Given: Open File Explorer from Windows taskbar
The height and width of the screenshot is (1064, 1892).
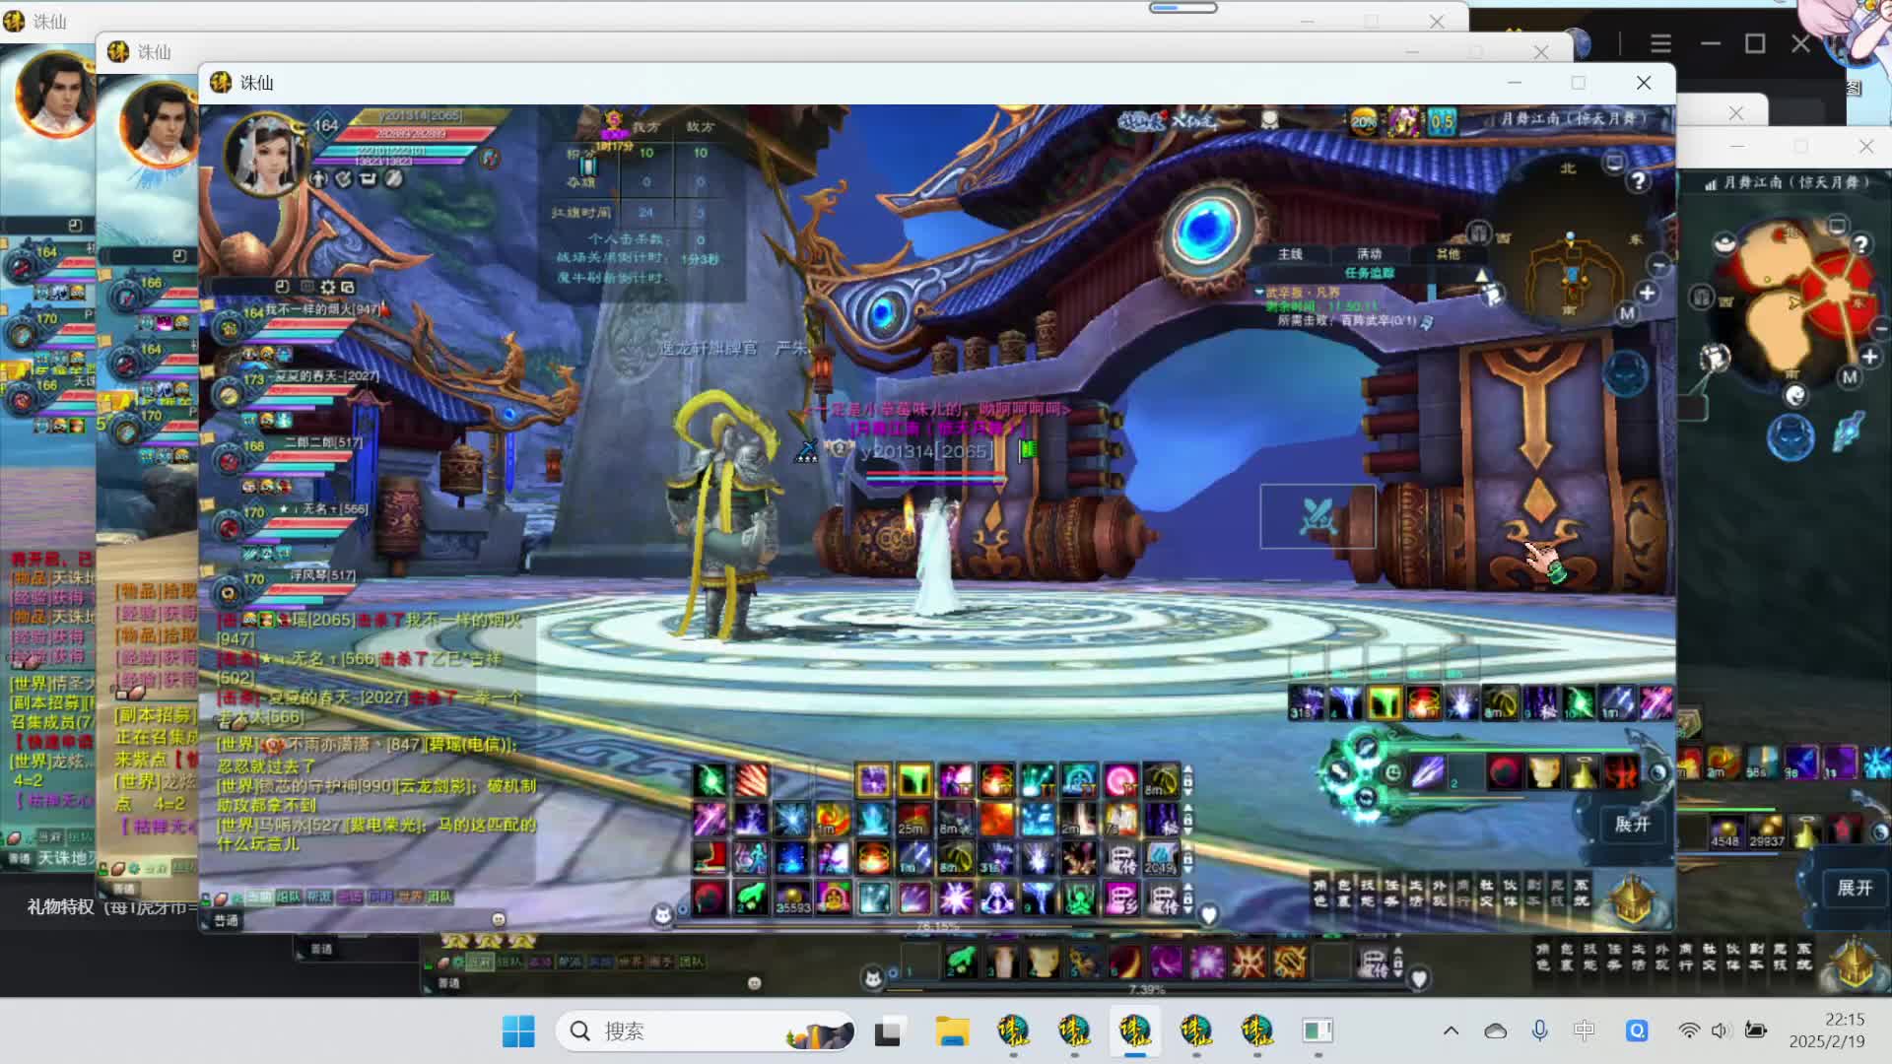Looking at the screenshot, I should pyautogui.click(x=952, y=1031).
